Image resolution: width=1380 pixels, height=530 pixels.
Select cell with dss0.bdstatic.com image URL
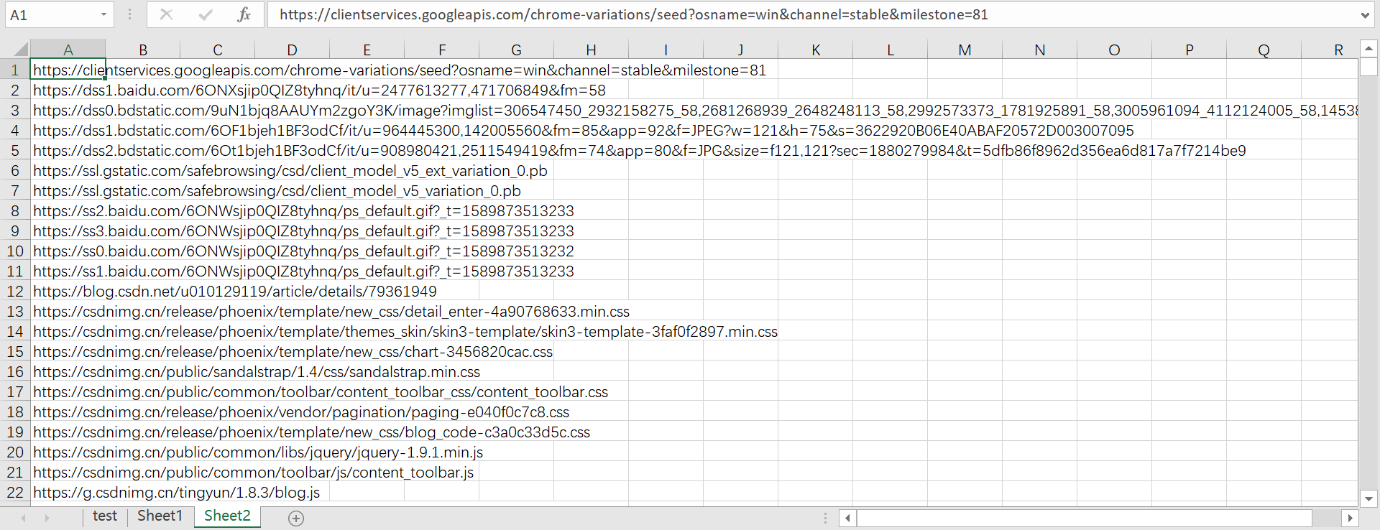[68, 110]
